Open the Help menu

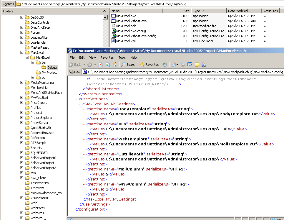point(134,58)
